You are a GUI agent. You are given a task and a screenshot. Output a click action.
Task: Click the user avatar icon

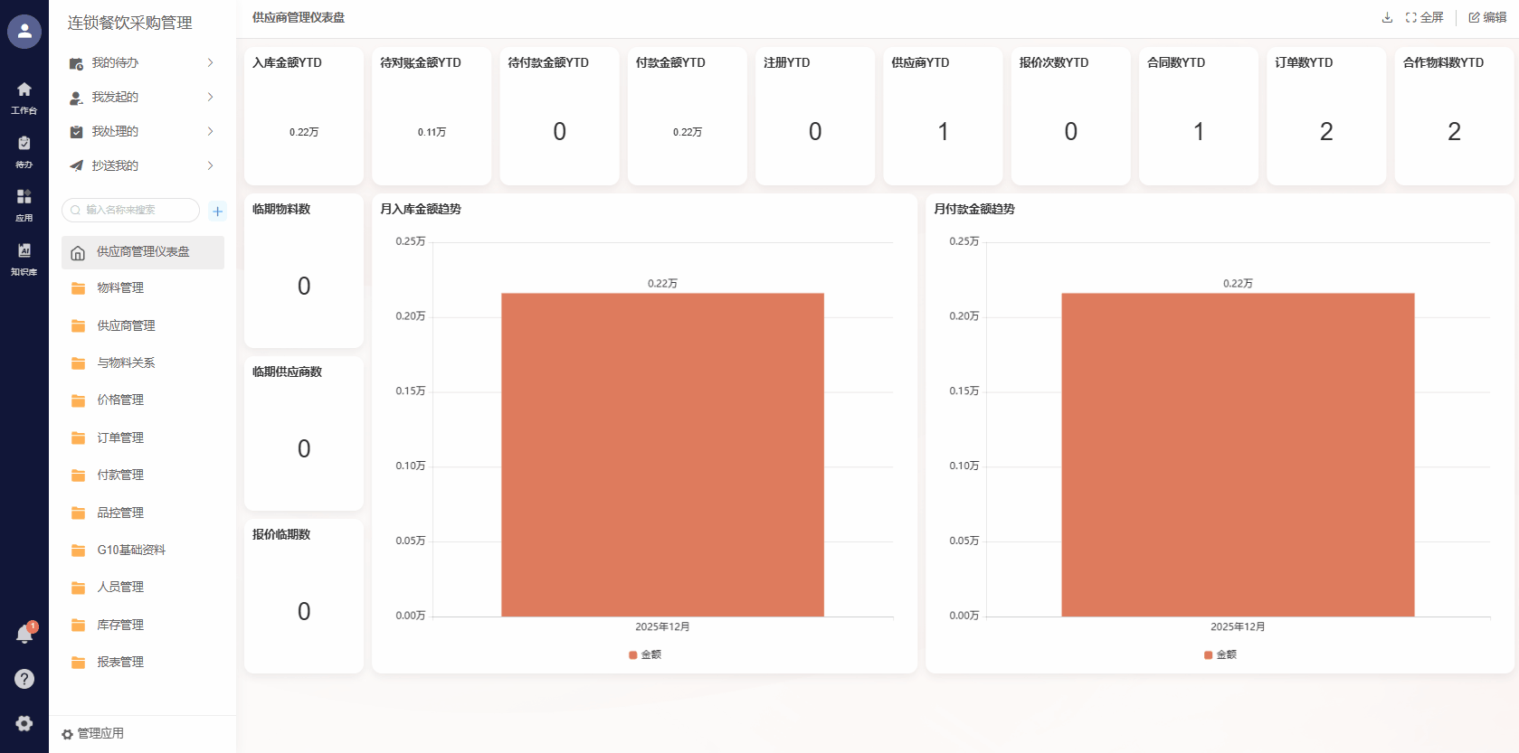pos(24,32)
